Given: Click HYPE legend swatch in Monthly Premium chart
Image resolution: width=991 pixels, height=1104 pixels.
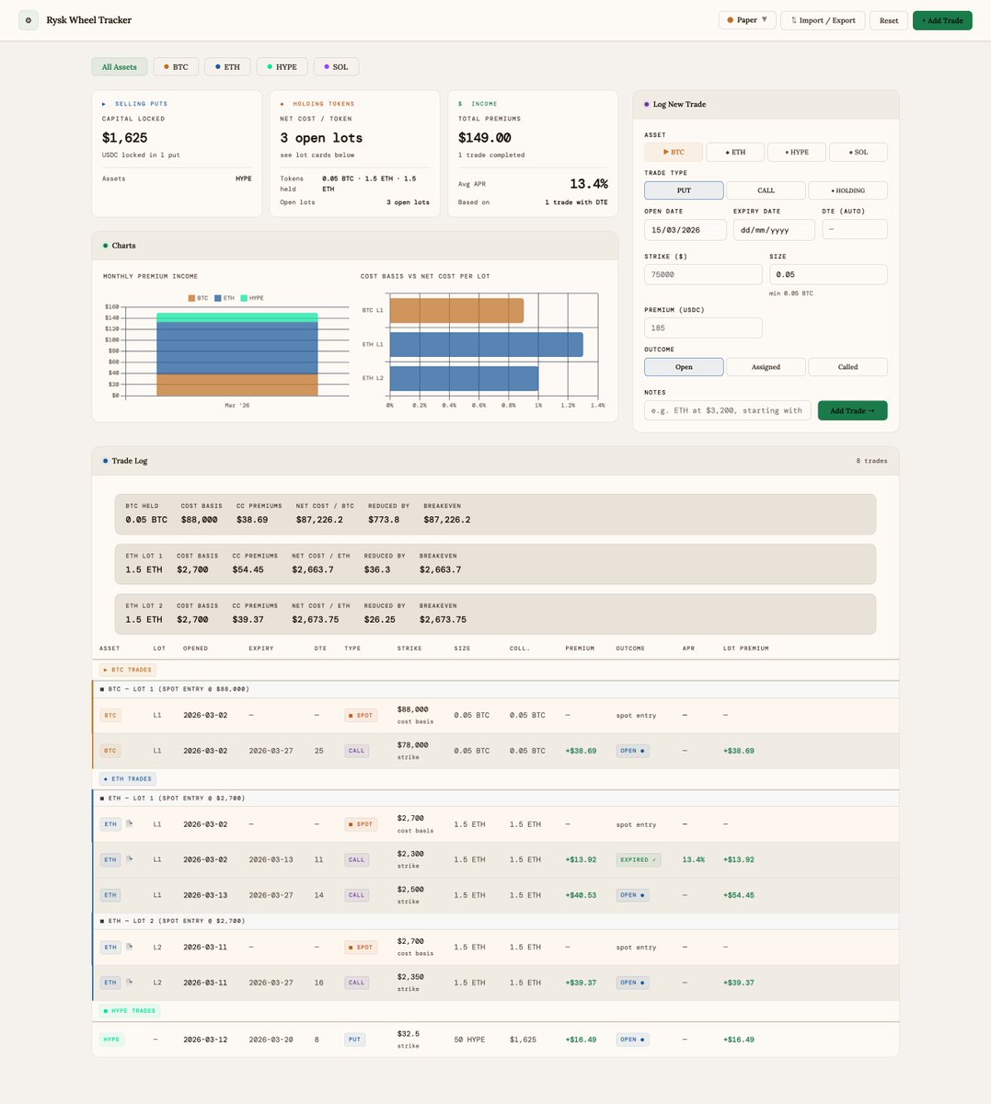Looking at the screenshot, I should pyautogui.click(x=244, y=298).
